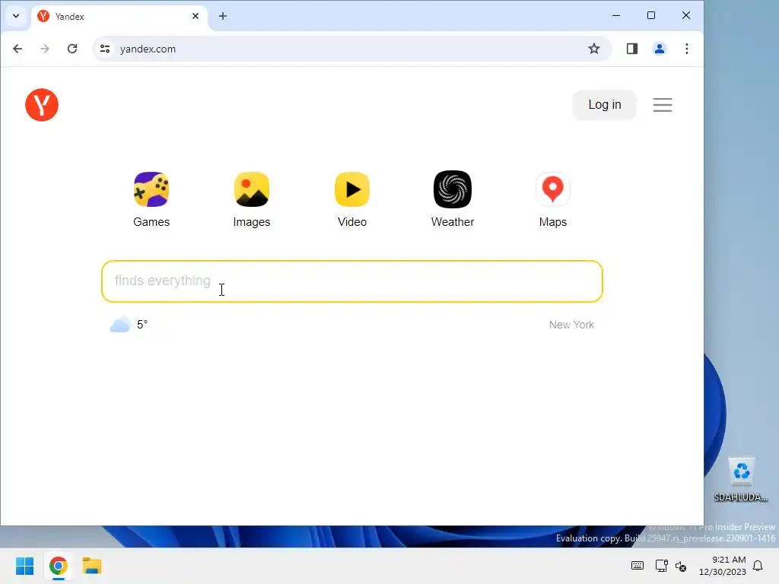Click the cloud weather icon below search
Viewport: 779px width, 584px height.
pyautogui.click(x=119, y=324)
